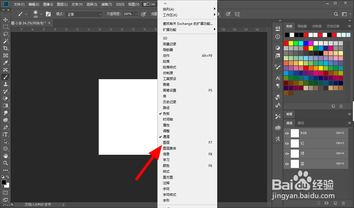Open the 文件(F) menu
Image resolution: width=354 pixels, height=208 pixels.
19,4
